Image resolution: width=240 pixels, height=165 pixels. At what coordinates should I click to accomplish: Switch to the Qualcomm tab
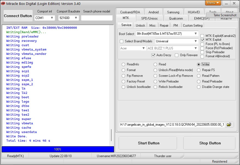(x=176, y=18)
